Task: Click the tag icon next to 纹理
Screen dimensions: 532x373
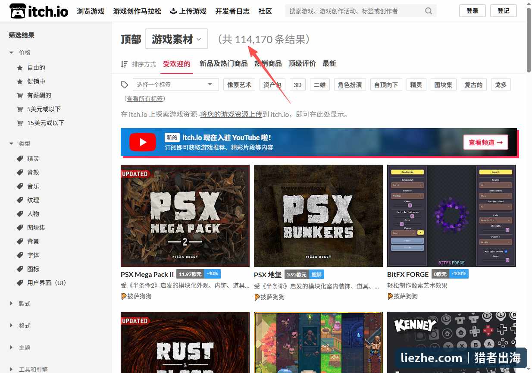Action: click(19, 200)
